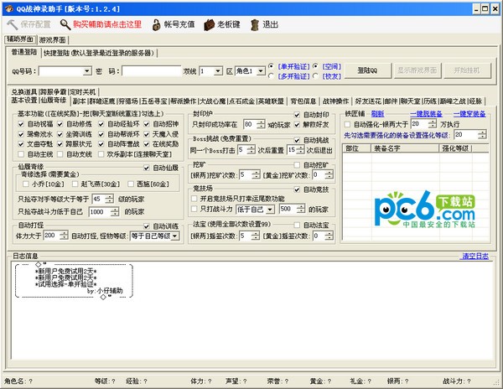Increase the Boss hit count spinner
Viewport: 503px width, 389px height.
(251, 148)
